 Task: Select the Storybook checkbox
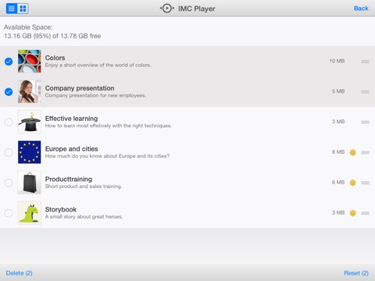pos(9,213)
